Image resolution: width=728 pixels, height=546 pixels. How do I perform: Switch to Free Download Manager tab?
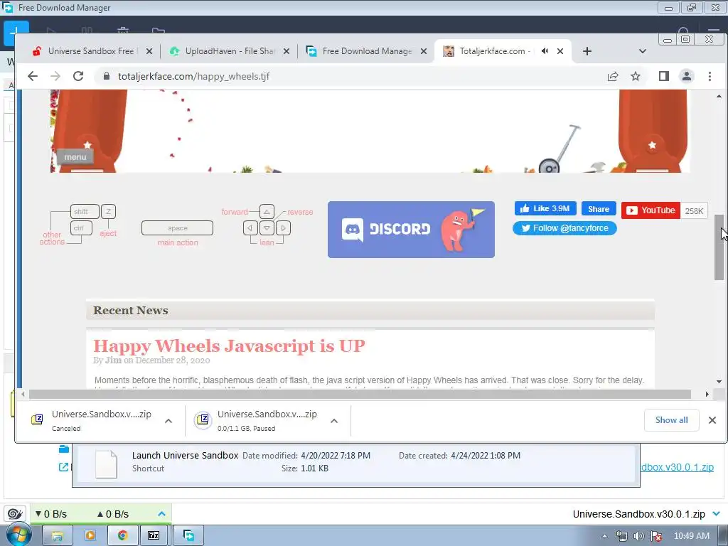(x=365, y=51)
